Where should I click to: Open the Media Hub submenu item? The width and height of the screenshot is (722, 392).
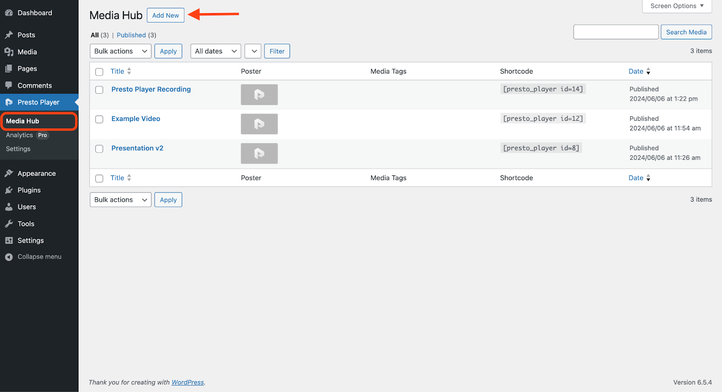[x=39, y=121]
